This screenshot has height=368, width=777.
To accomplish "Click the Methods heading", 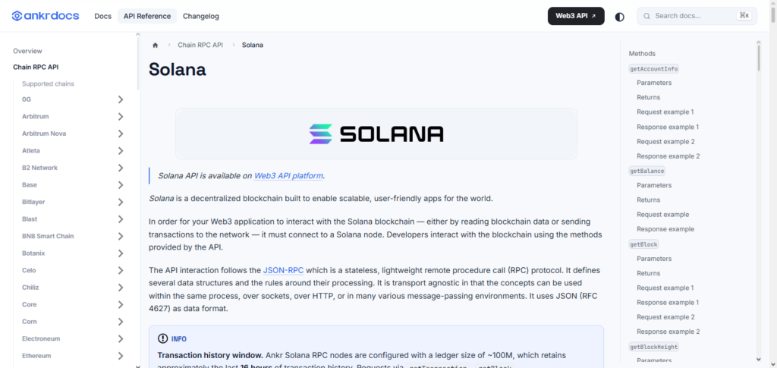I will coord(642,53).
